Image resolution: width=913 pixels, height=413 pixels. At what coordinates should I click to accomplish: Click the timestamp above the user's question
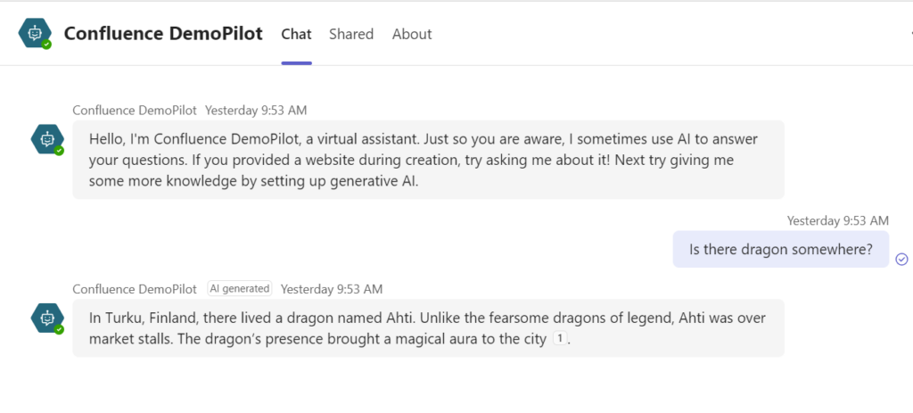pyautogui.click(x=837, y=220)
